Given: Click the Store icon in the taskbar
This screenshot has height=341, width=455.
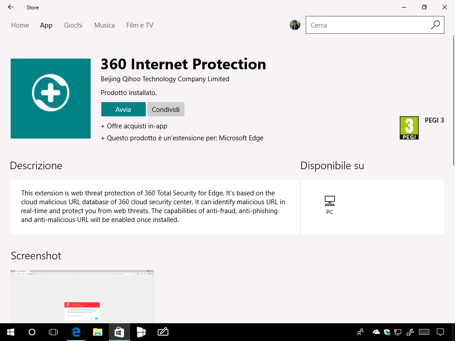Looking at the screenshot, I should click(119, 332).
